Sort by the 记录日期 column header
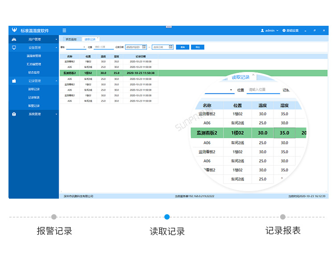The height and width of the screenshot is (256, 334). 141,56
